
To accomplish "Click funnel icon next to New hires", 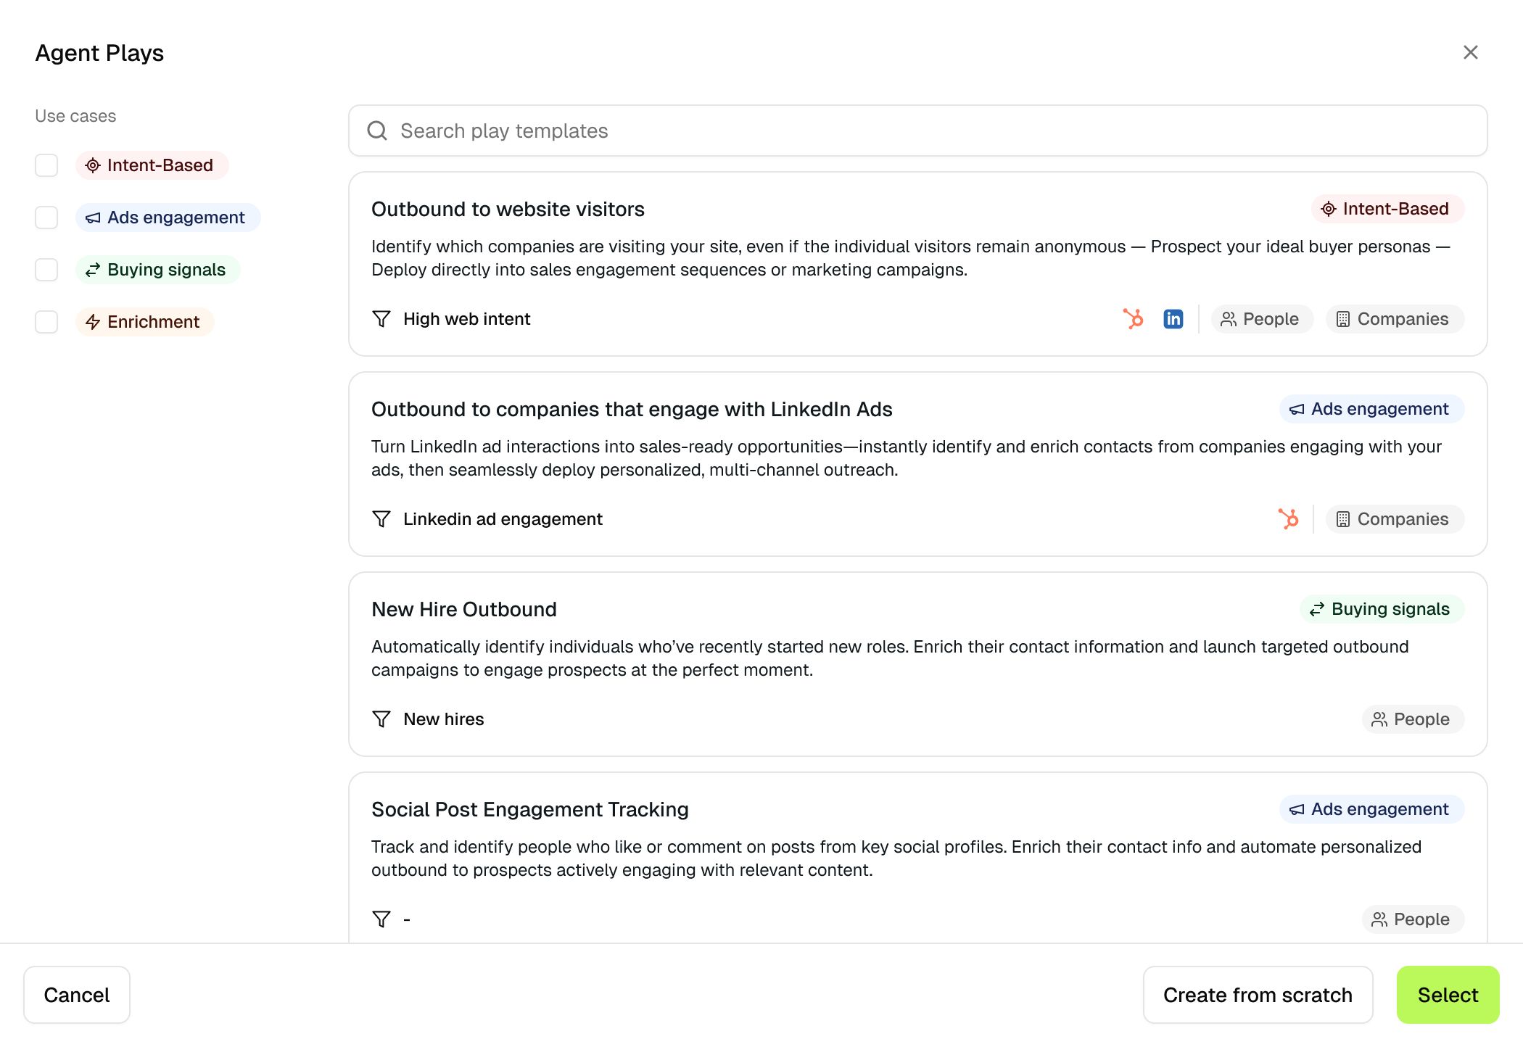I will [381, 719].
